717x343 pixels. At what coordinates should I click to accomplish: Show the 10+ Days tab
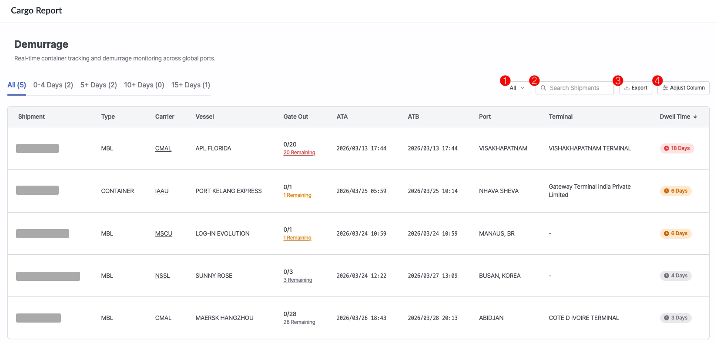coord(144,85)
